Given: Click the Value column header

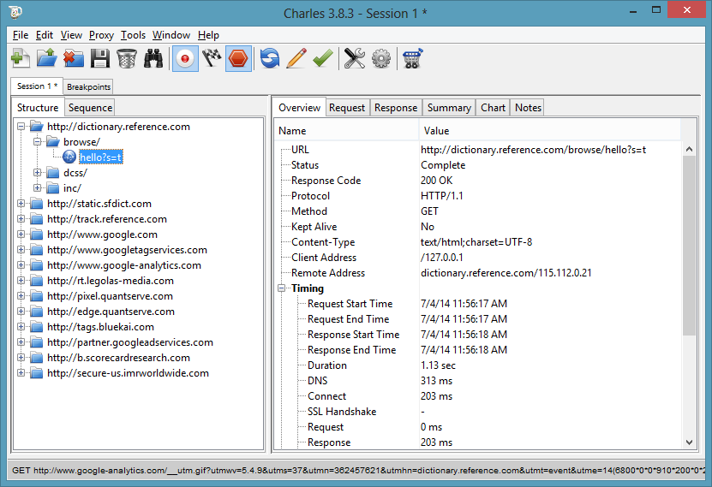Looking at the screenshot, I should coord(549,131).
